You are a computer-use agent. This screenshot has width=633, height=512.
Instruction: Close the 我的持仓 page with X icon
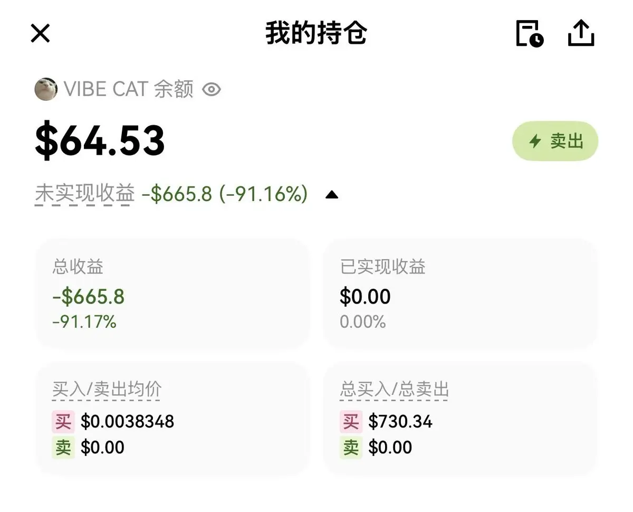pyautogui.click(x=40, y=33)
